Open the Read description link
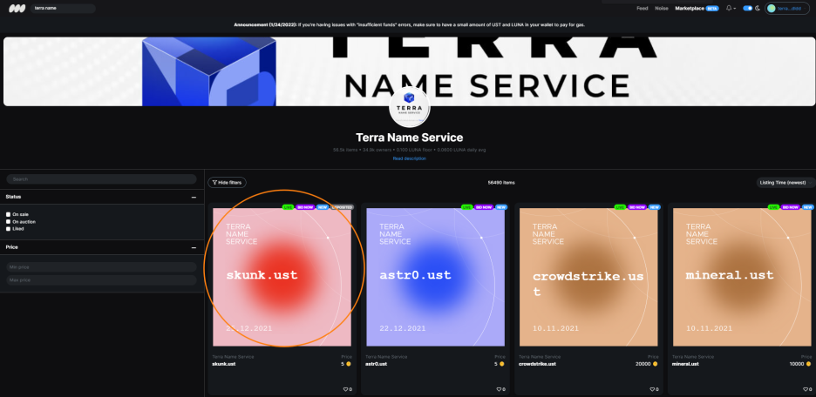Image resolution: width=816 pixels, height=397 pixels. pos(409,158)
